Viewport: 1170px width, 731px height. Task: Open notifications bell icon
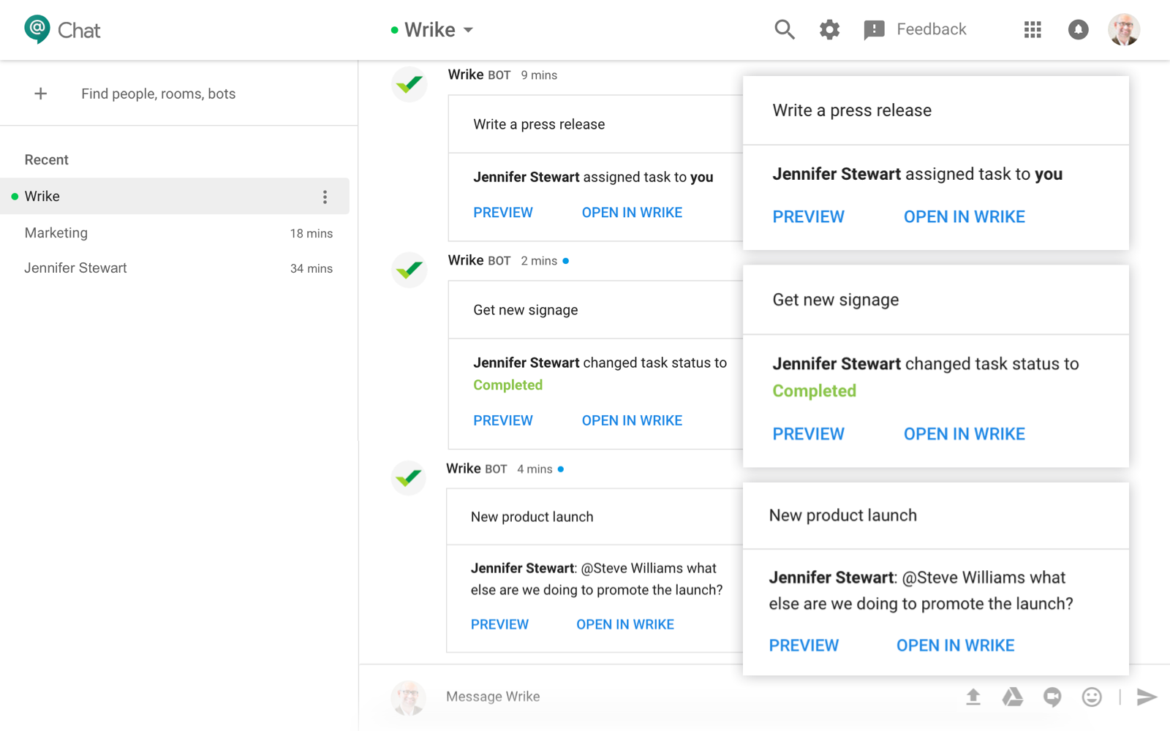1078,29
